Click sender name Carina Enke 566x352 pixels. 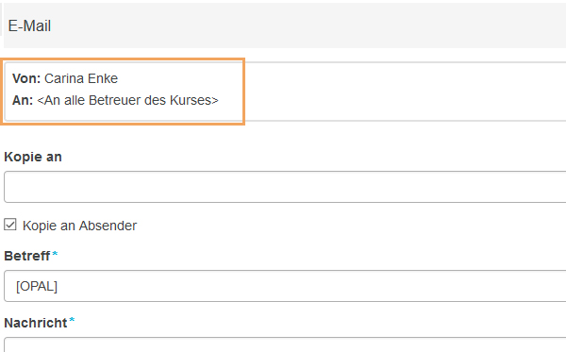tap(81, 78)
